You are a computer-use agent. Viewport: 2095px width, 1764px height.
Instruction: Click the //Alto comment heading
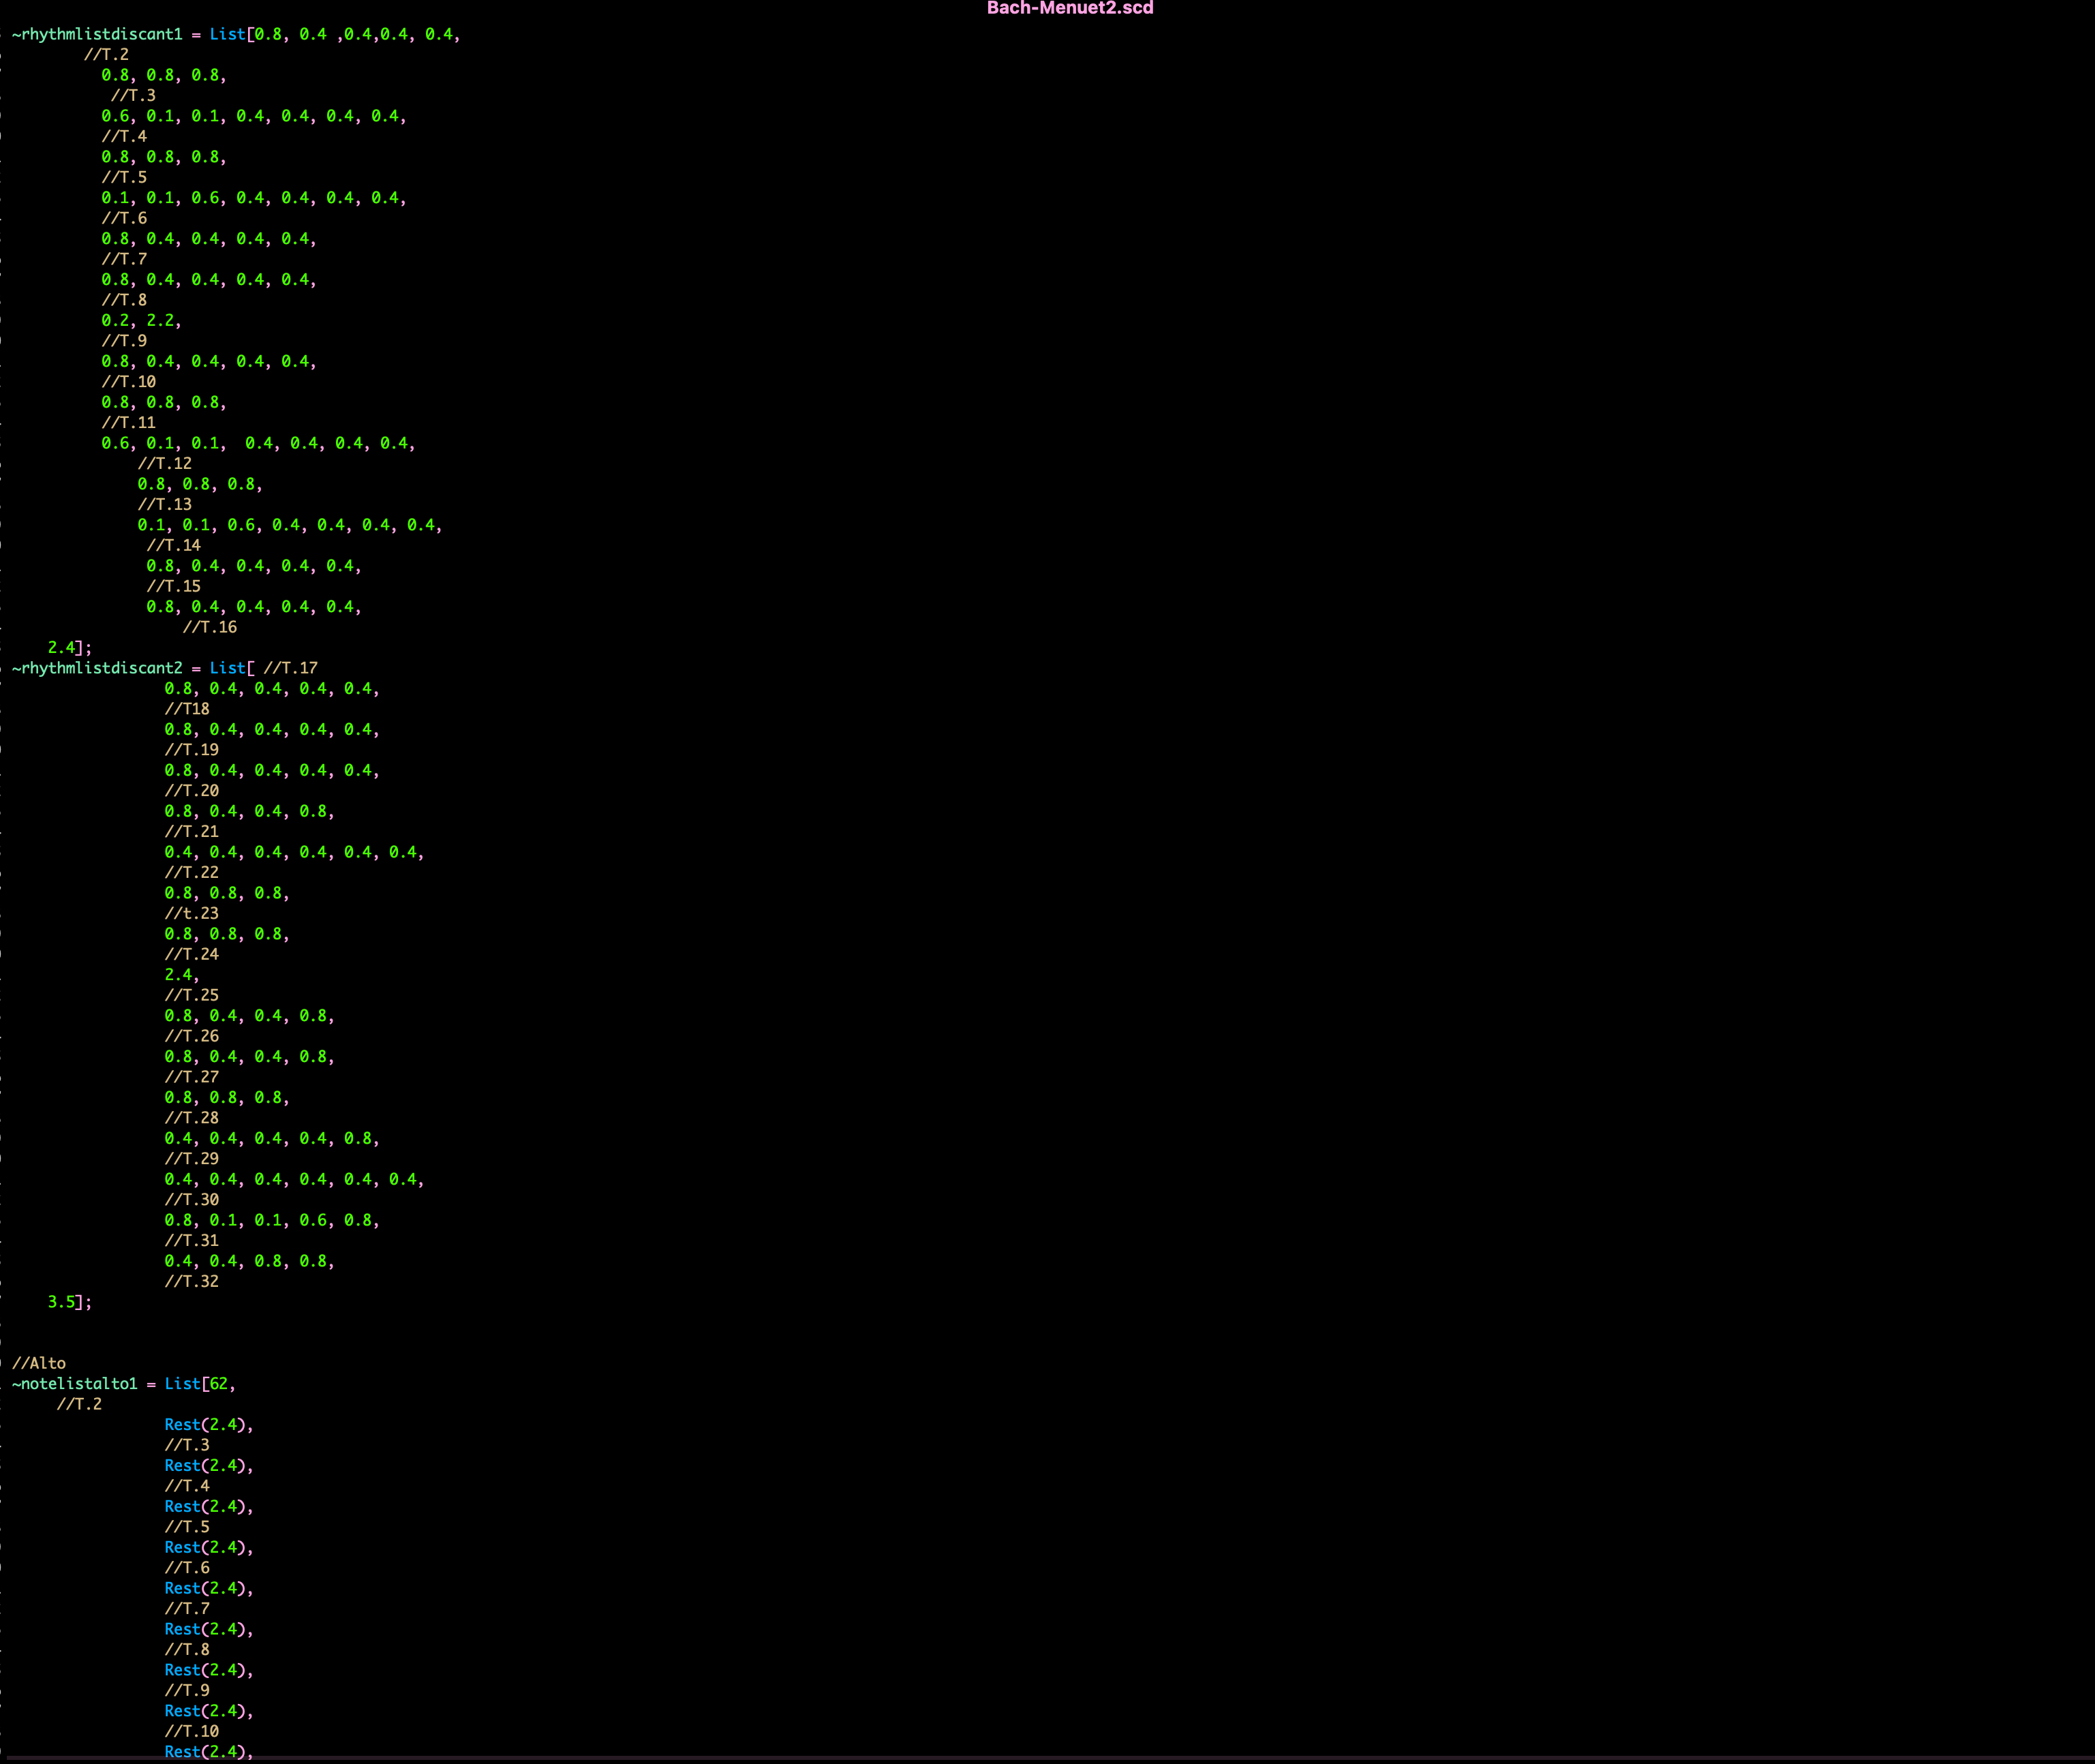(39, 1364)
